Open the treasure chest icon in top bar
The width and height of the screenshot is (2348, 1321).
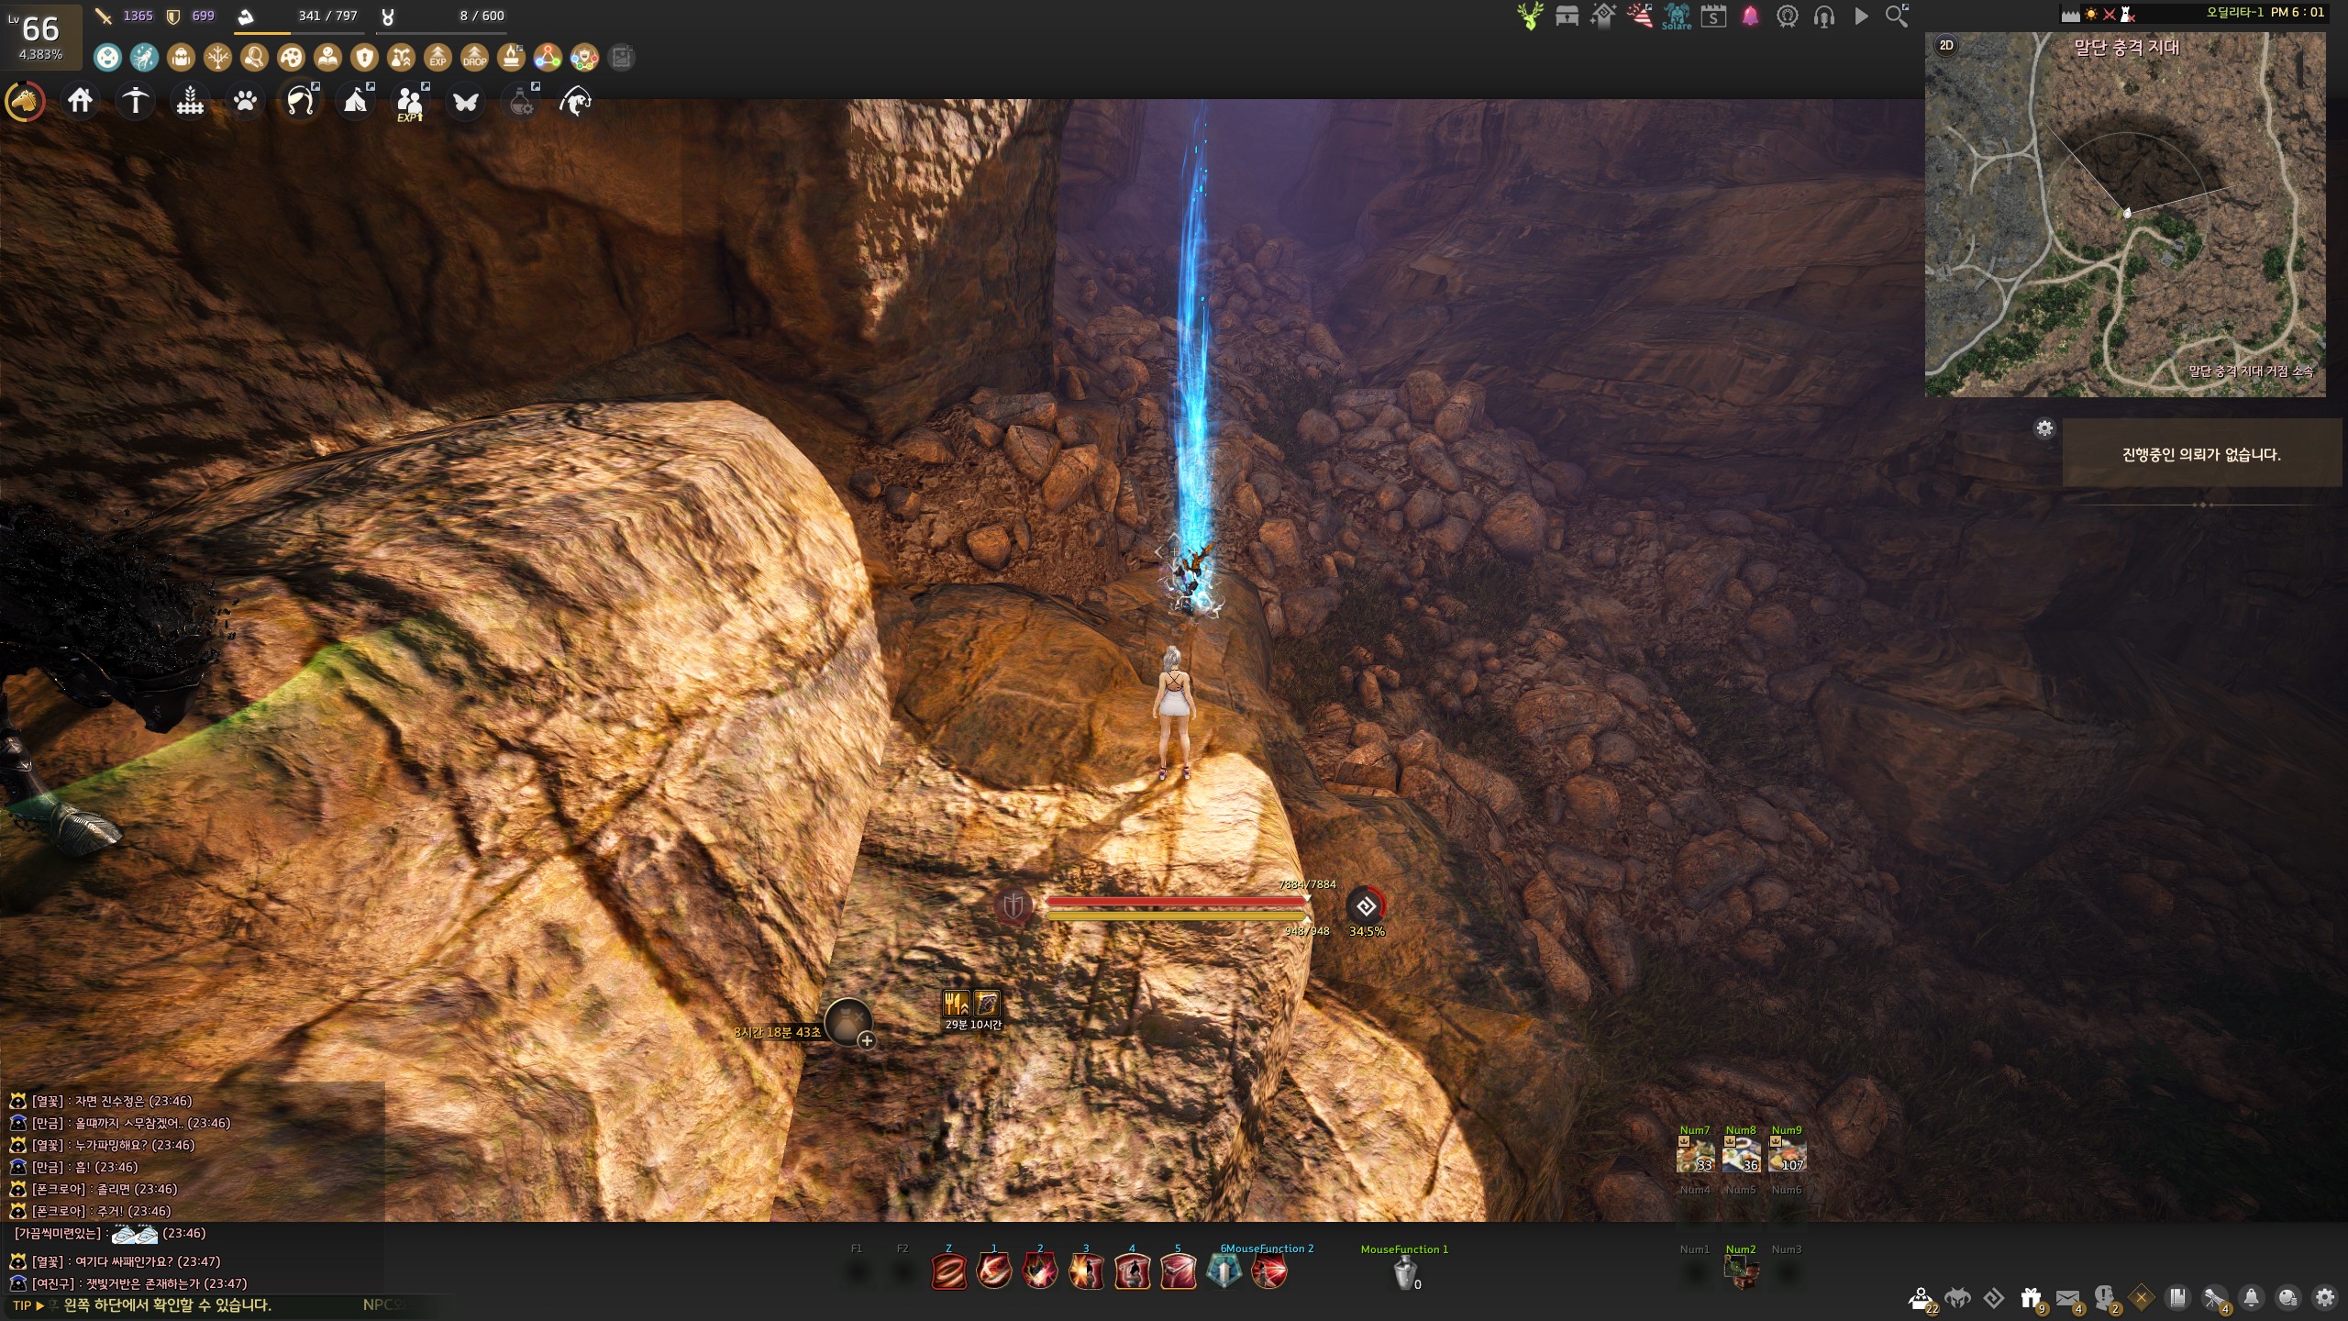1567,17
